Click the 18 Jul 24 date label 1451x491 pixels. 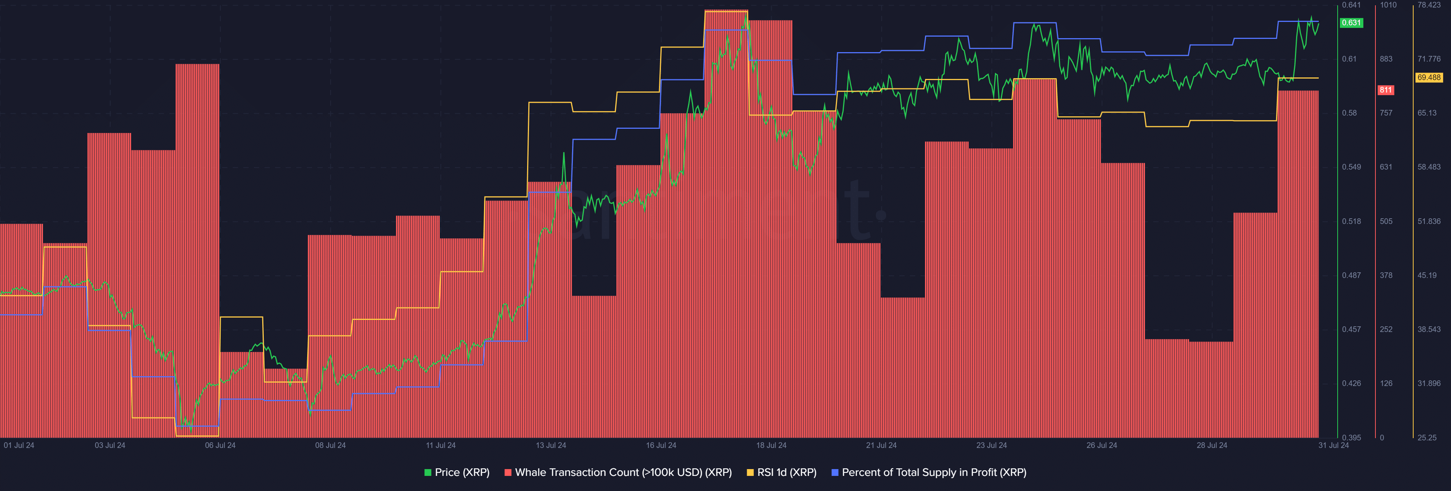(x=771, y=445)
